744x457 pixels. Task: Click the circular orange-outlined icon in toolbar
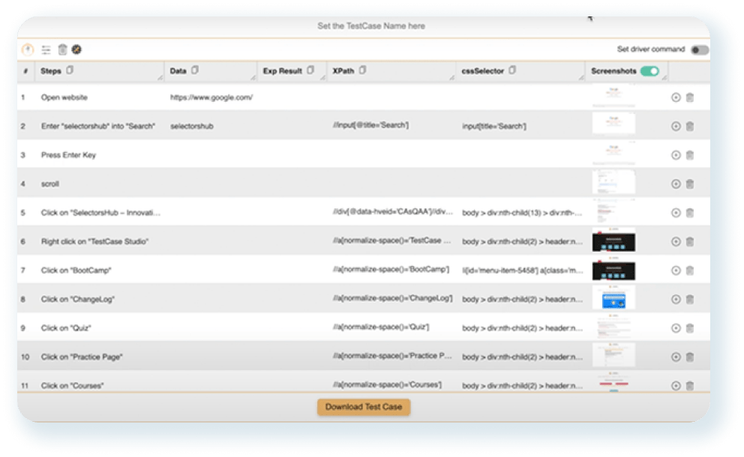tap(28, 50)
